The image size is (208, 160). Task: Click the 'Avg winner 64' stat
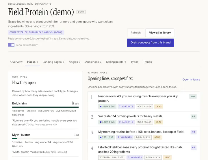point(43,142)
